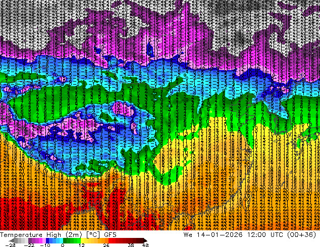Click the '[°C]' unit label
The image size is (320, 247).
93,235
